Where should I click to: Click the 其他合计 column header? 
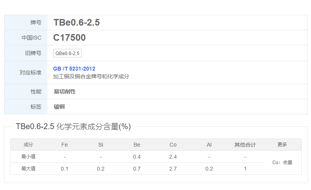point(245,145)
